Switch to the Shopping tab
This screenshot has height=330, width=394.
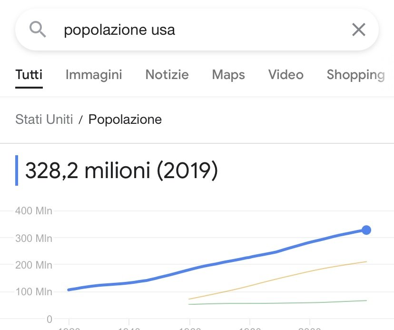click(x=355, y=75)
